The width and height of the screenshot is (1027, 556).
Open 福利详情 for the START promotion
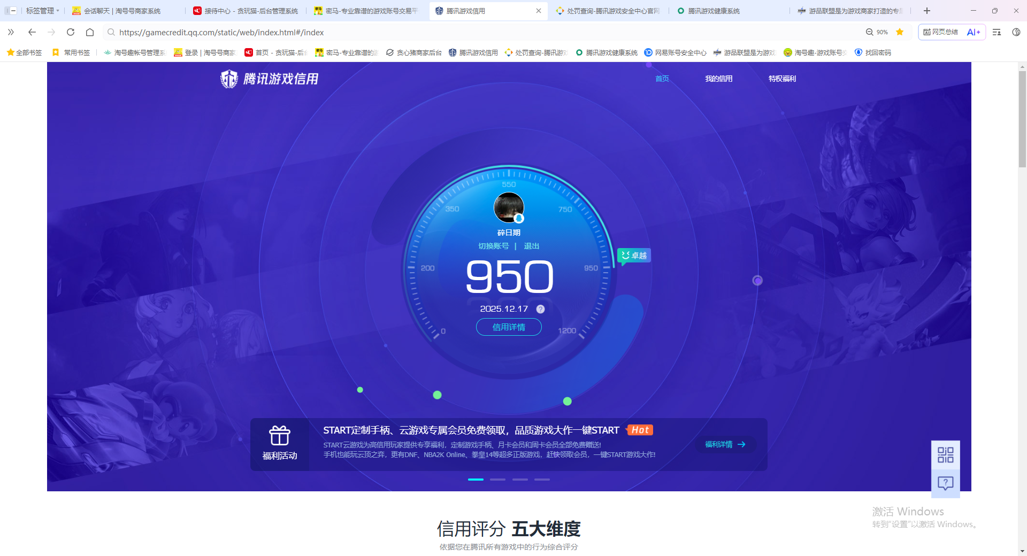tap(725, 444)
